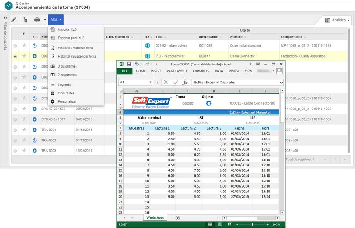This screenshot has height=228, width=355.
Task: Click object type cube icon for Intake valves
Action: 148,46
